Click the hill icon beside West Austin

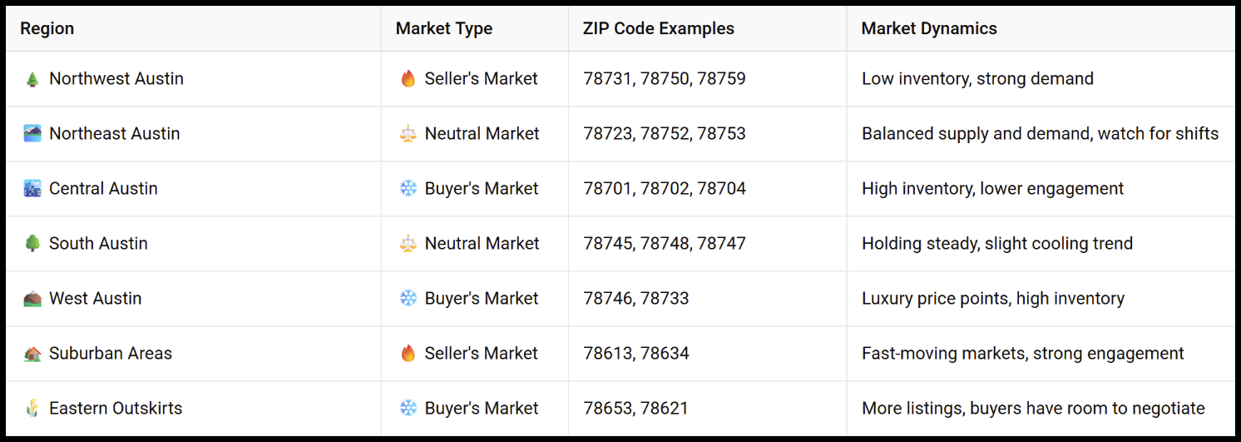point(32,299)
